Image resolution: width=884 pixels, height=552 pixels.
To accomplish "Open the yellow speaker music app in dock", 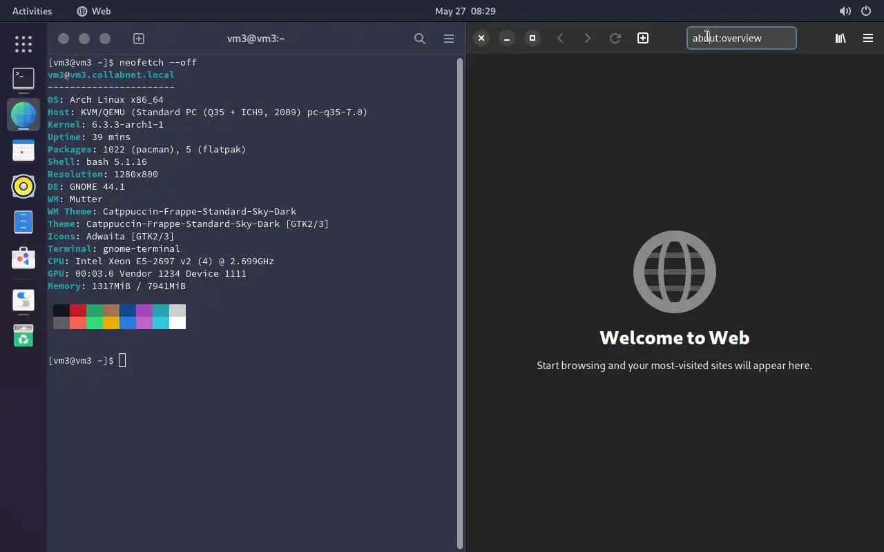I will tap(23, 186).
